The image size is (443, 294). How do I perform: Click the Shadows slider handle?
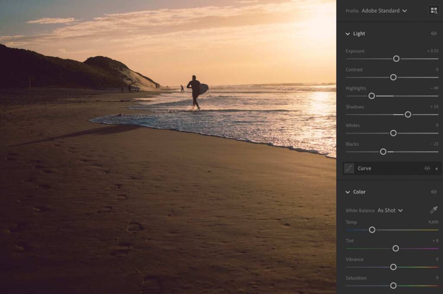pos(407,115)
